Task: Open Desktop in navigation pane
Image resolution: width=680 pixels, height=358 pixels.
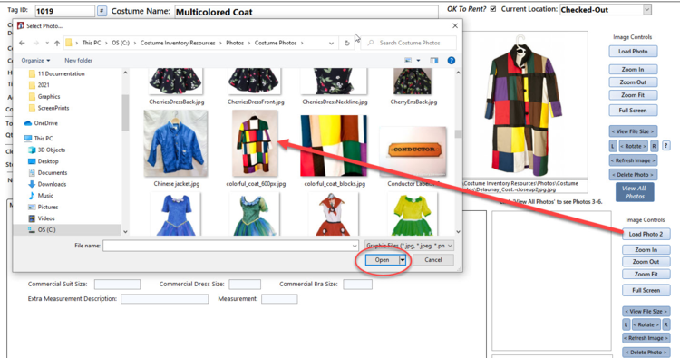Action: click(x=43, y=161)
